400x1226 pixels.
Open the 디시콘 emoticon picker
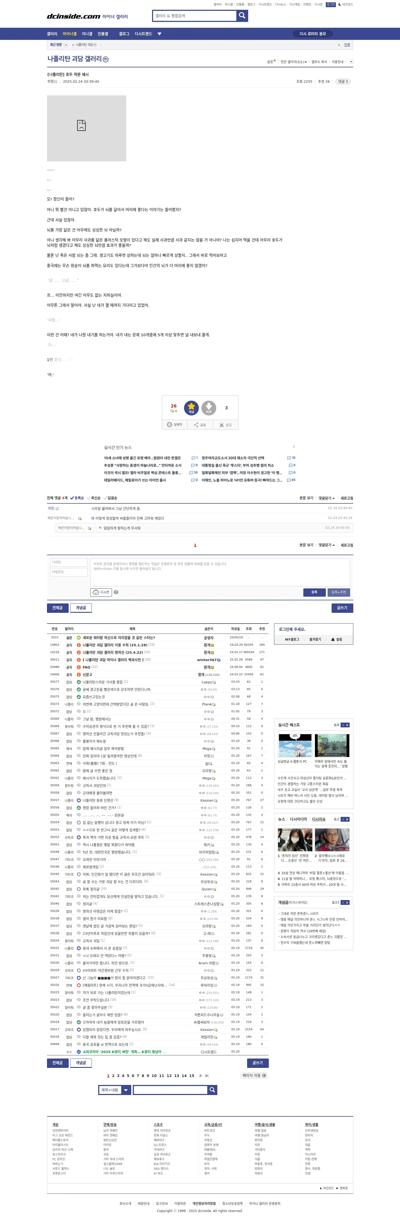(101, 592)
